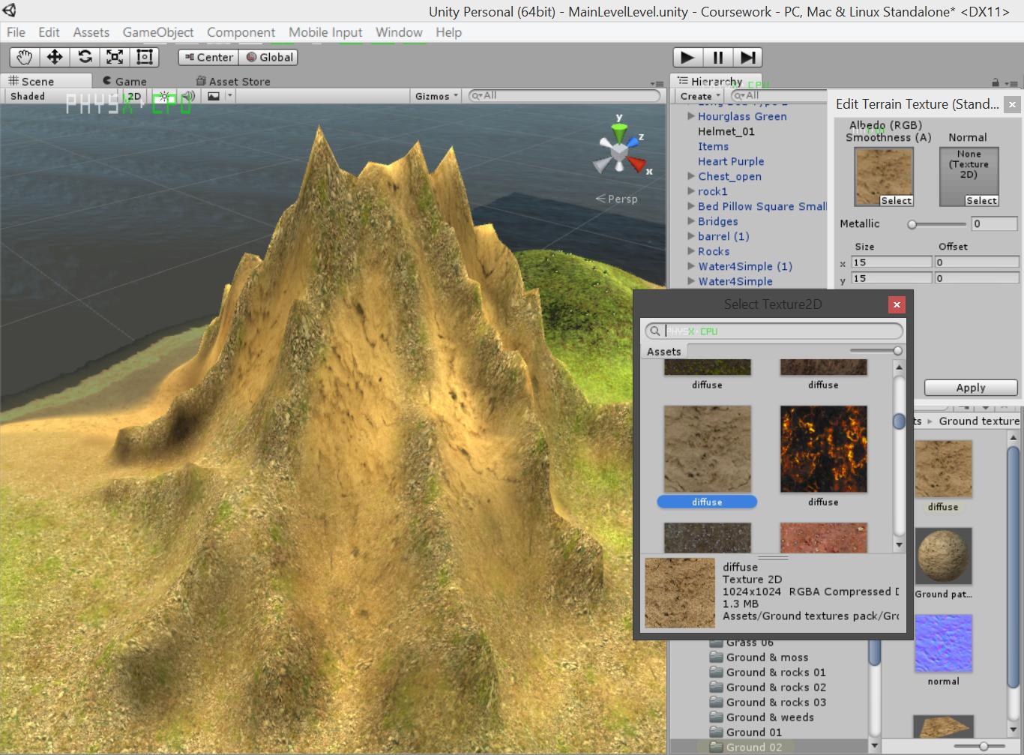Open the Gizmos dropdown
This screenshot has height=755, width=1024.
click(x=436, y=96)
